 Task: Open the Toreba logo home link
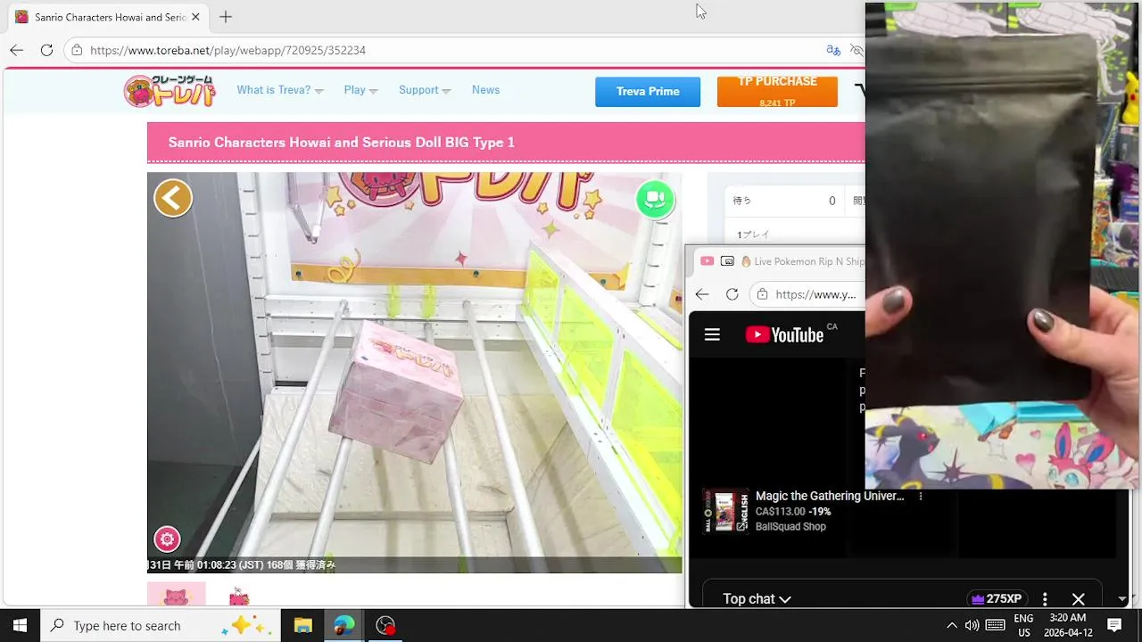click(x=170, y=91)
